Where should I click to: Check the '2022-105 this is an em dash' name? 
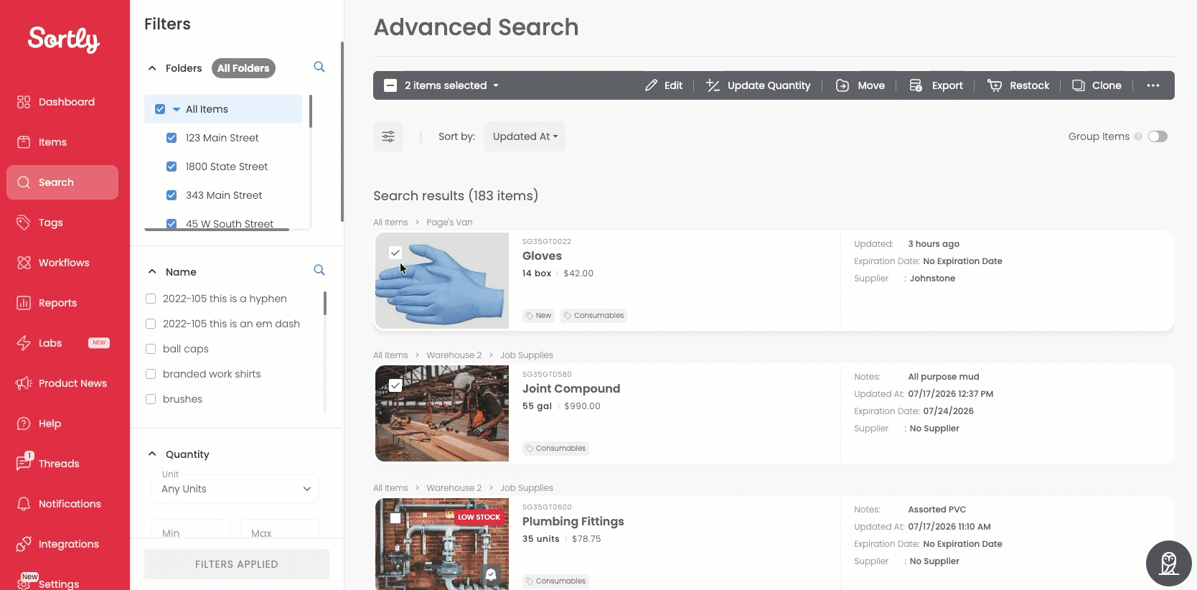[x=151, y=324]
